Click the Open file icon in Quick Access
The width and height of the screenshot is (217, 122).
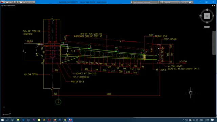(11, 2)
